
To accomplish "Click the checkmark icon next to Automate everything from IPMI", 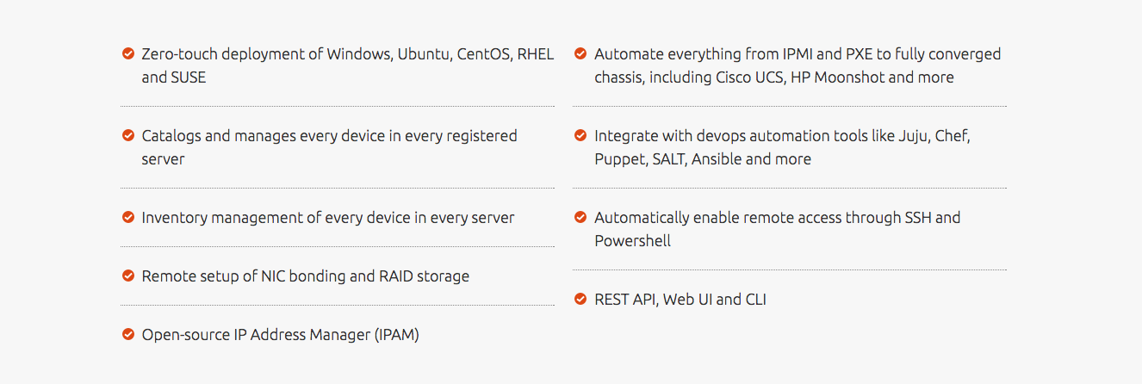I will (580, 53).
